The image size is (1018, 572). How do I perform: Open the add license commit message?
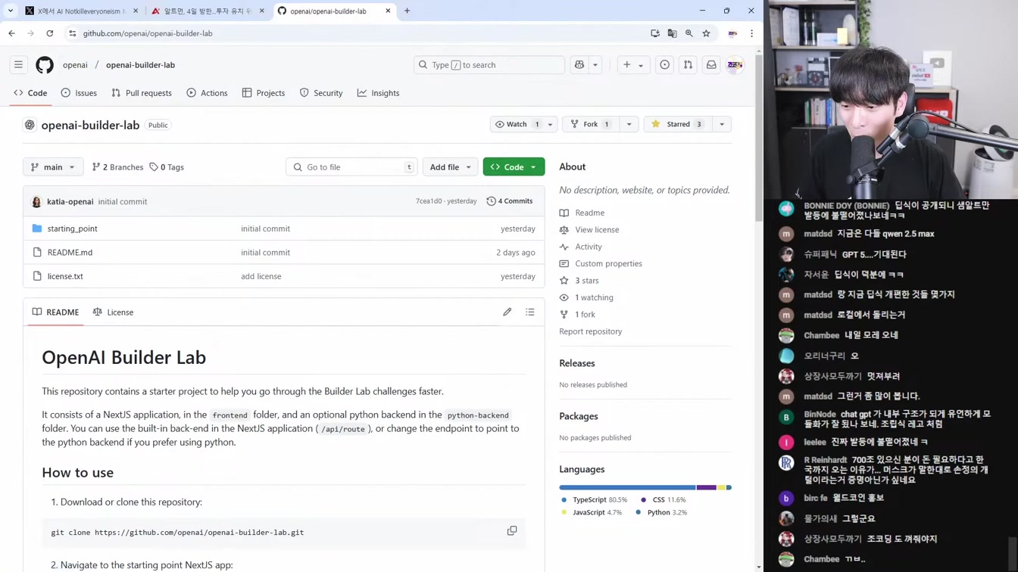point(261,276)
